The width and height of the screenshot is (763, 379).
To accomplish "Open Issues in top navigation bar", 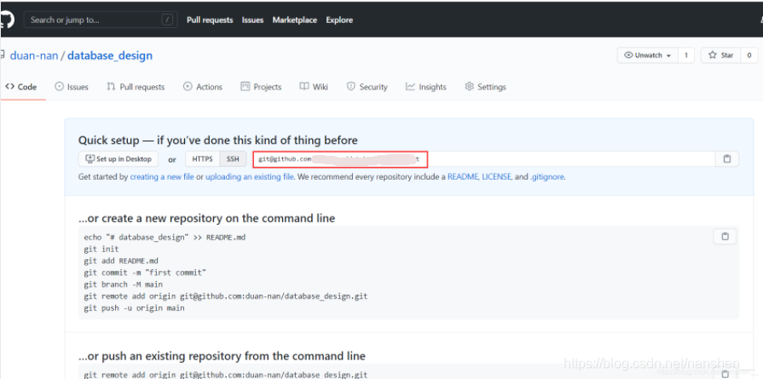I will click(x=252, y=20).
